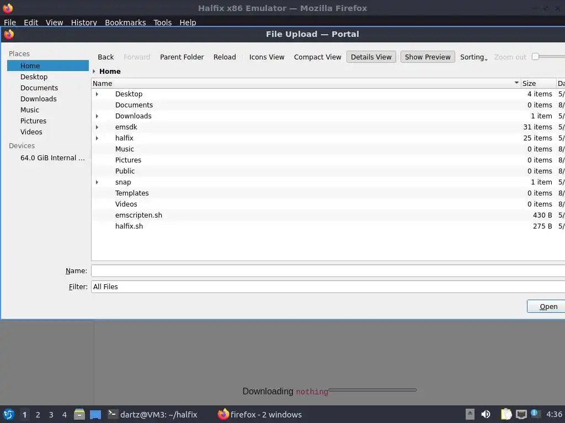Go to Parent Folder
Screen dimensions: 565x423
pos(182,57)
